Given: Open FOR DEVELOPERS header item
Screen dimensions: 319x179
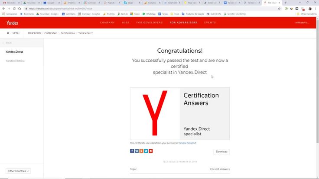Looking at the screenshot, I should [x=150, y=22].
